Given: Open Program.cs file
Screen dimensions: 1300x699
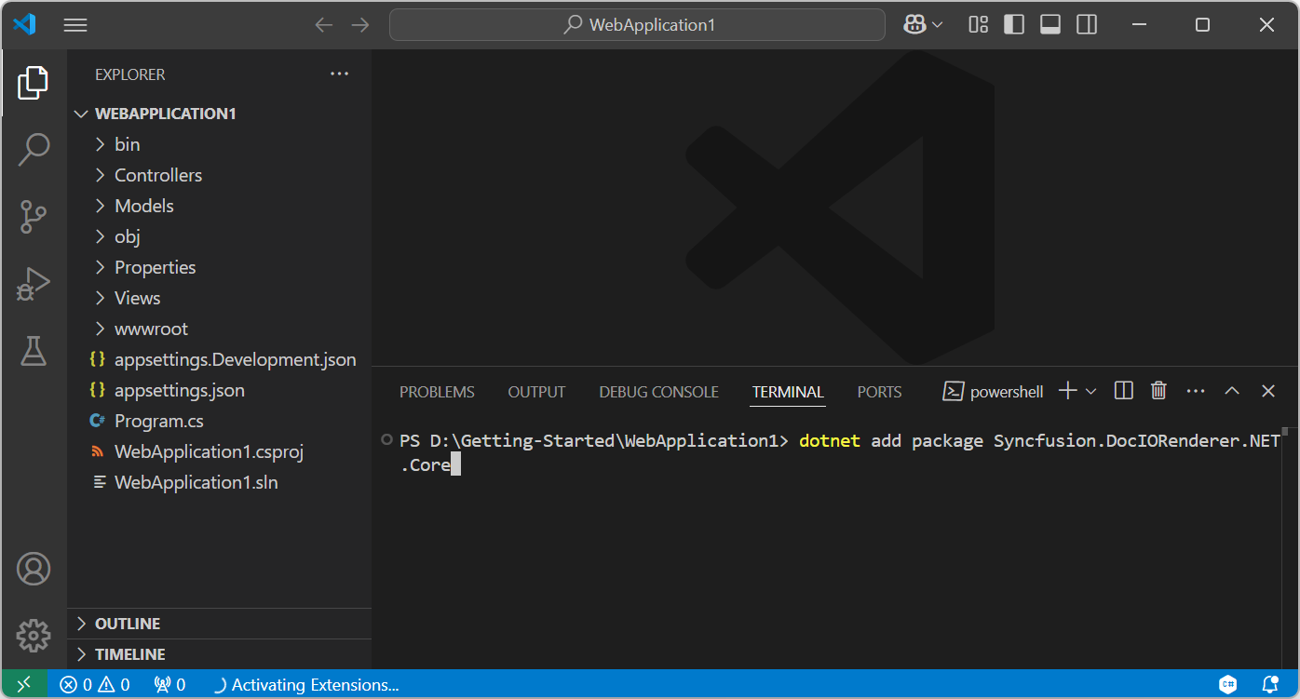Looking at the screenshot, I should click(x=158, y=421).
